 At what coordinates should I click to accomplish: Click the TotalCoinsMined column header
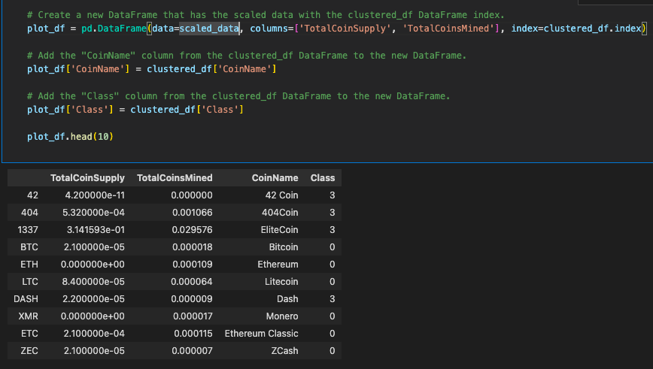point(175,178)
